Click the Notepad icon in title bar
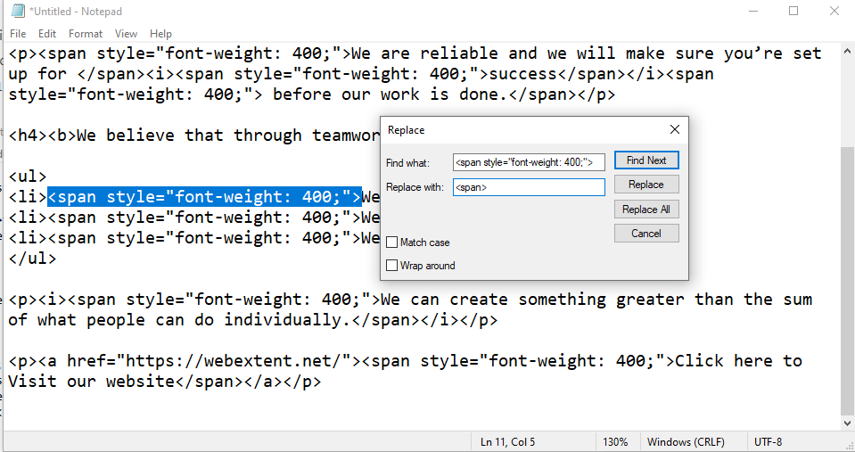 pos(18,11)
